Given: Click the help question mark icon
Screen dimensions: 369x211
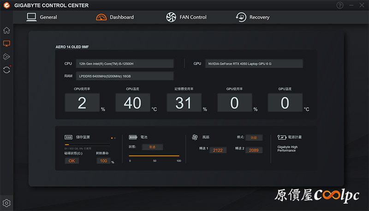Looking at the screenshot, I should coord(340,5).
